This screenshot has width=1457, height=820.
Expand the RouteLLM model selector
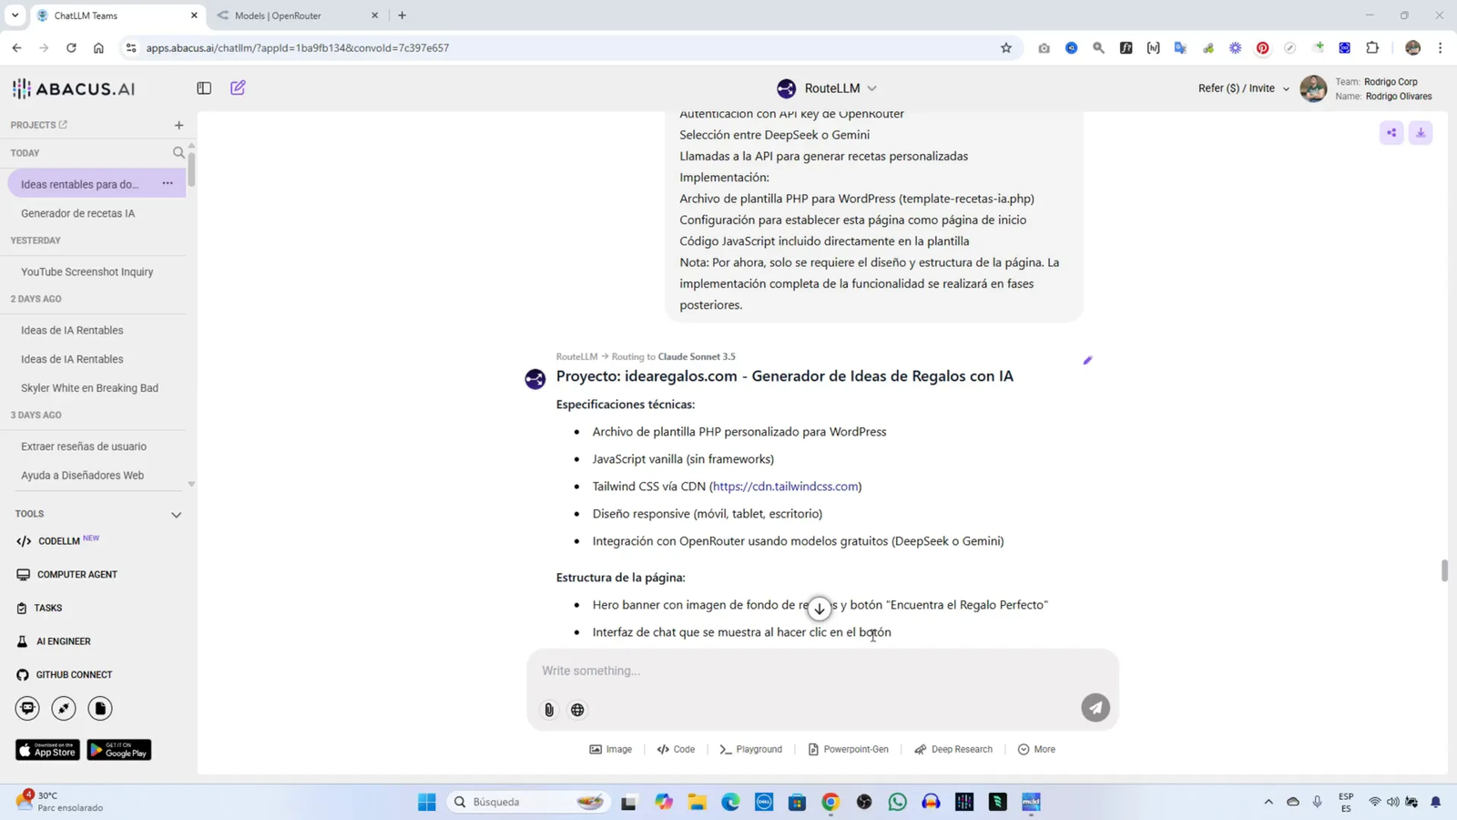click(x=871, y=87)
